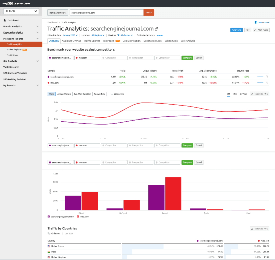
Task: Click the India flag icon
Action: point(49,252)
